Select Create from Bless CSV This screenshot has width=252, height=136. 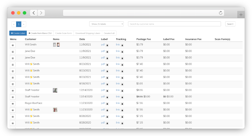[40, 33]
